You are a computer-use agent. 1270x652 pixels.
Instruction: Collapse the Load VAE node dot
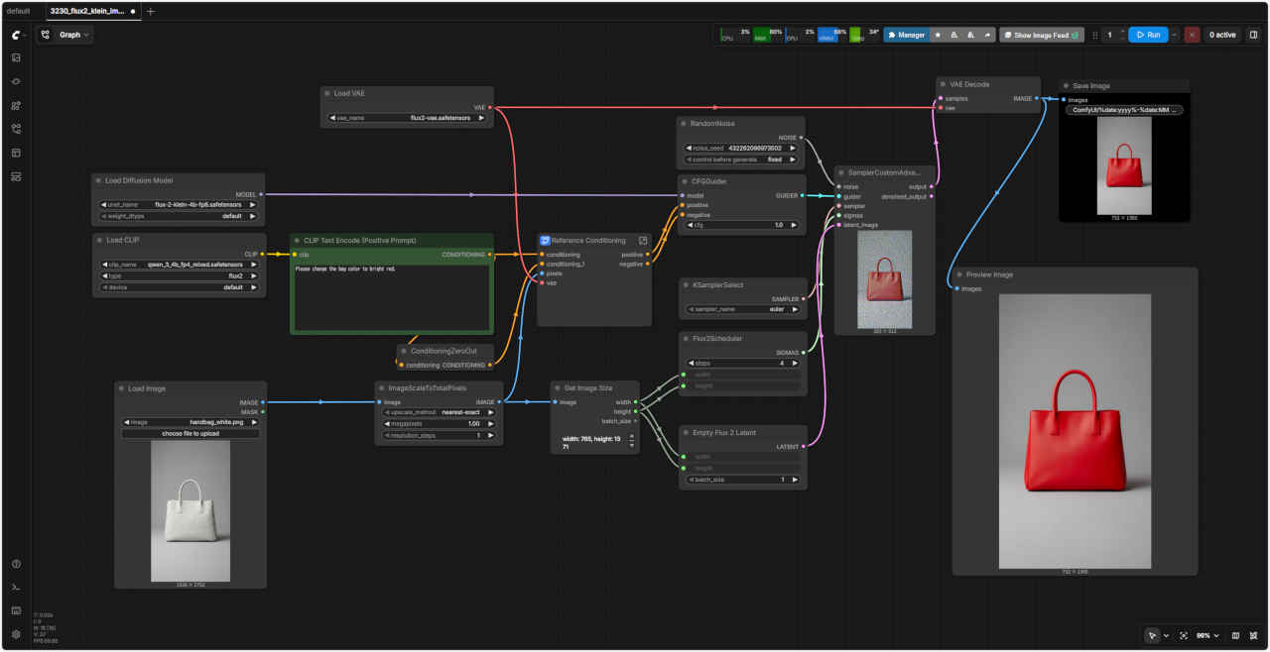[326, 93]
